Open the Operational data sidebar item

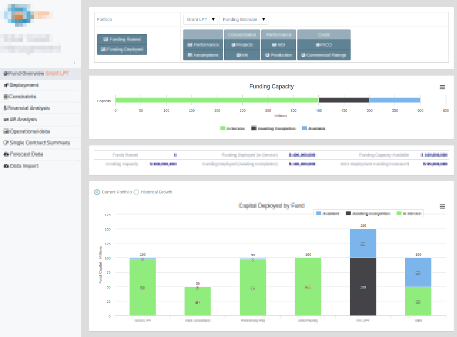(x=40, y=131)
